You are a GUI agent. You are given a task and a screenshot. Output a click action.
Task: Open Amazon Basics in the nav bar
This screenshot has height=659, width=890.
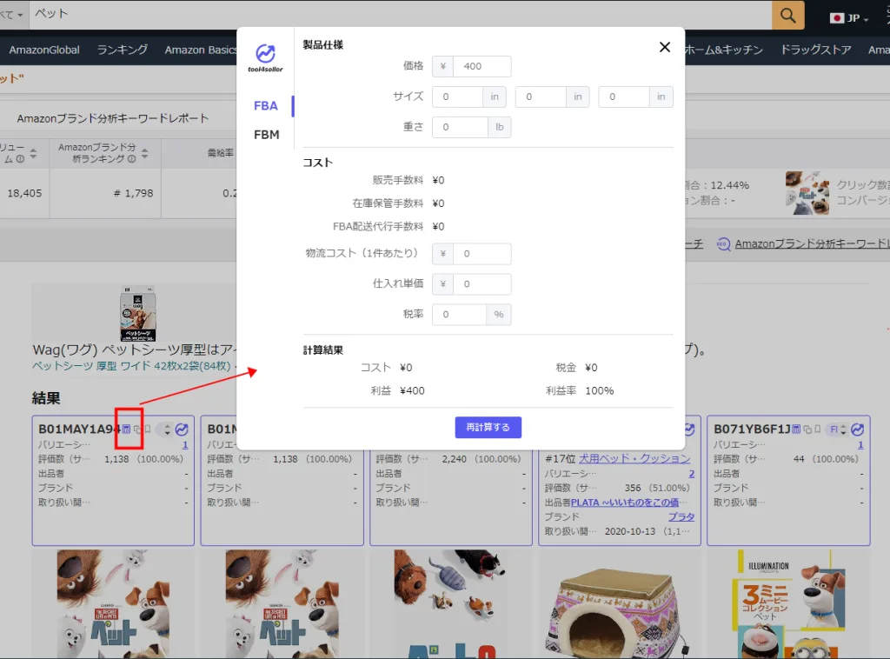(201, 50)
